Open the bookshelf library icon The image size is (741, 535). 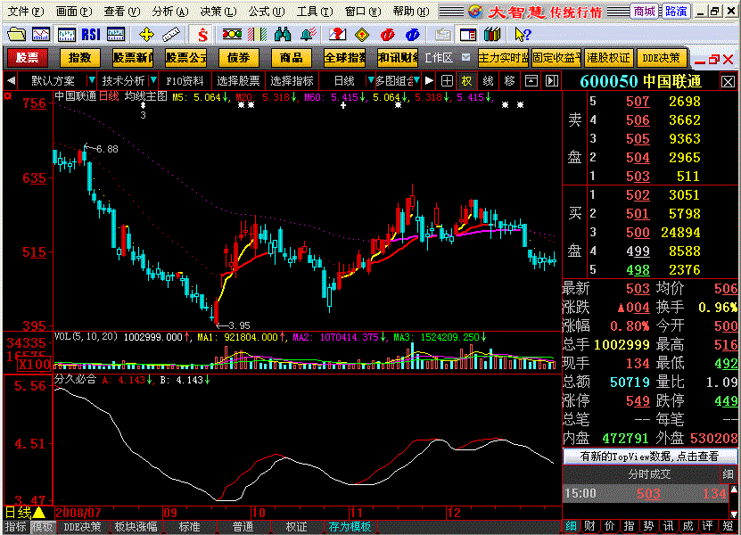[492, 35]
